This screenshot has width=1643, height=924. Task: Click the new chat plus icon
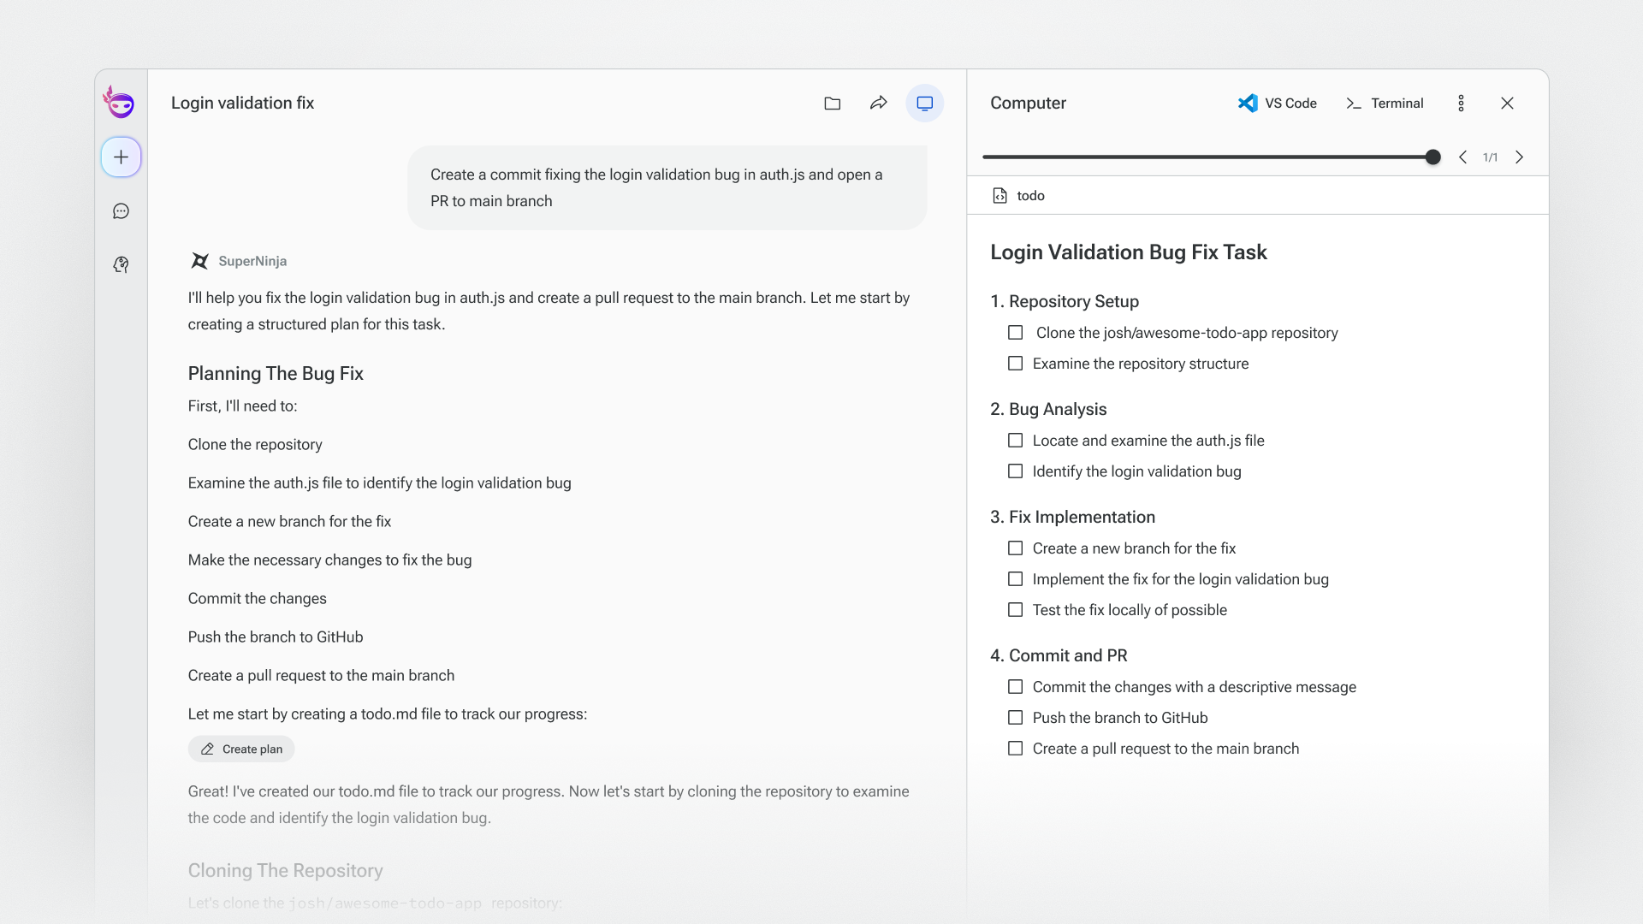pos(121,157)
